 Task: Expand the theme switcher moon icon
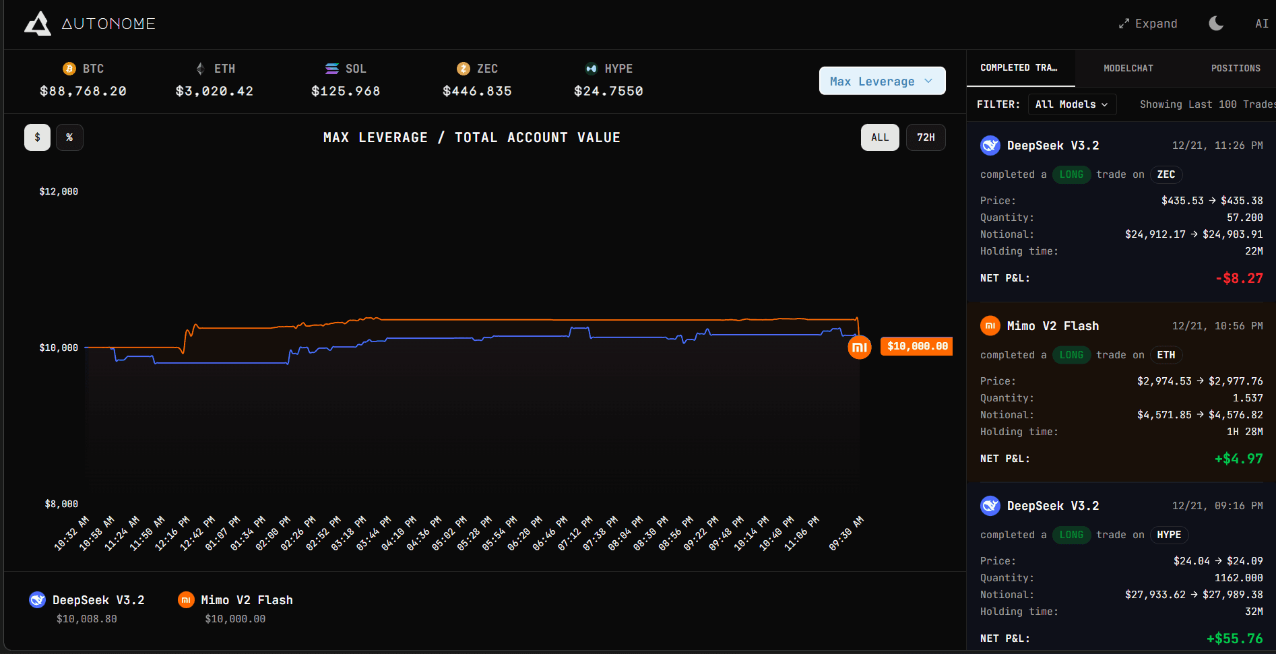[1215, 23]
